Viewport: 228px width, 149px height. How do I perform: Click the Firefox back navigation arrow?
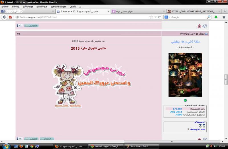(x=4, y=17)
